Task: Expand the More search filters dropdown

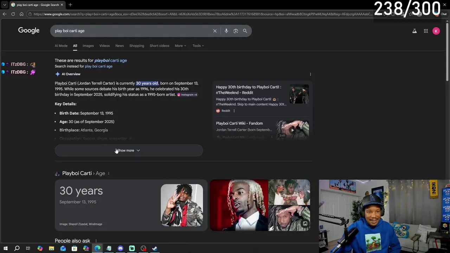Action: (180, 46)
